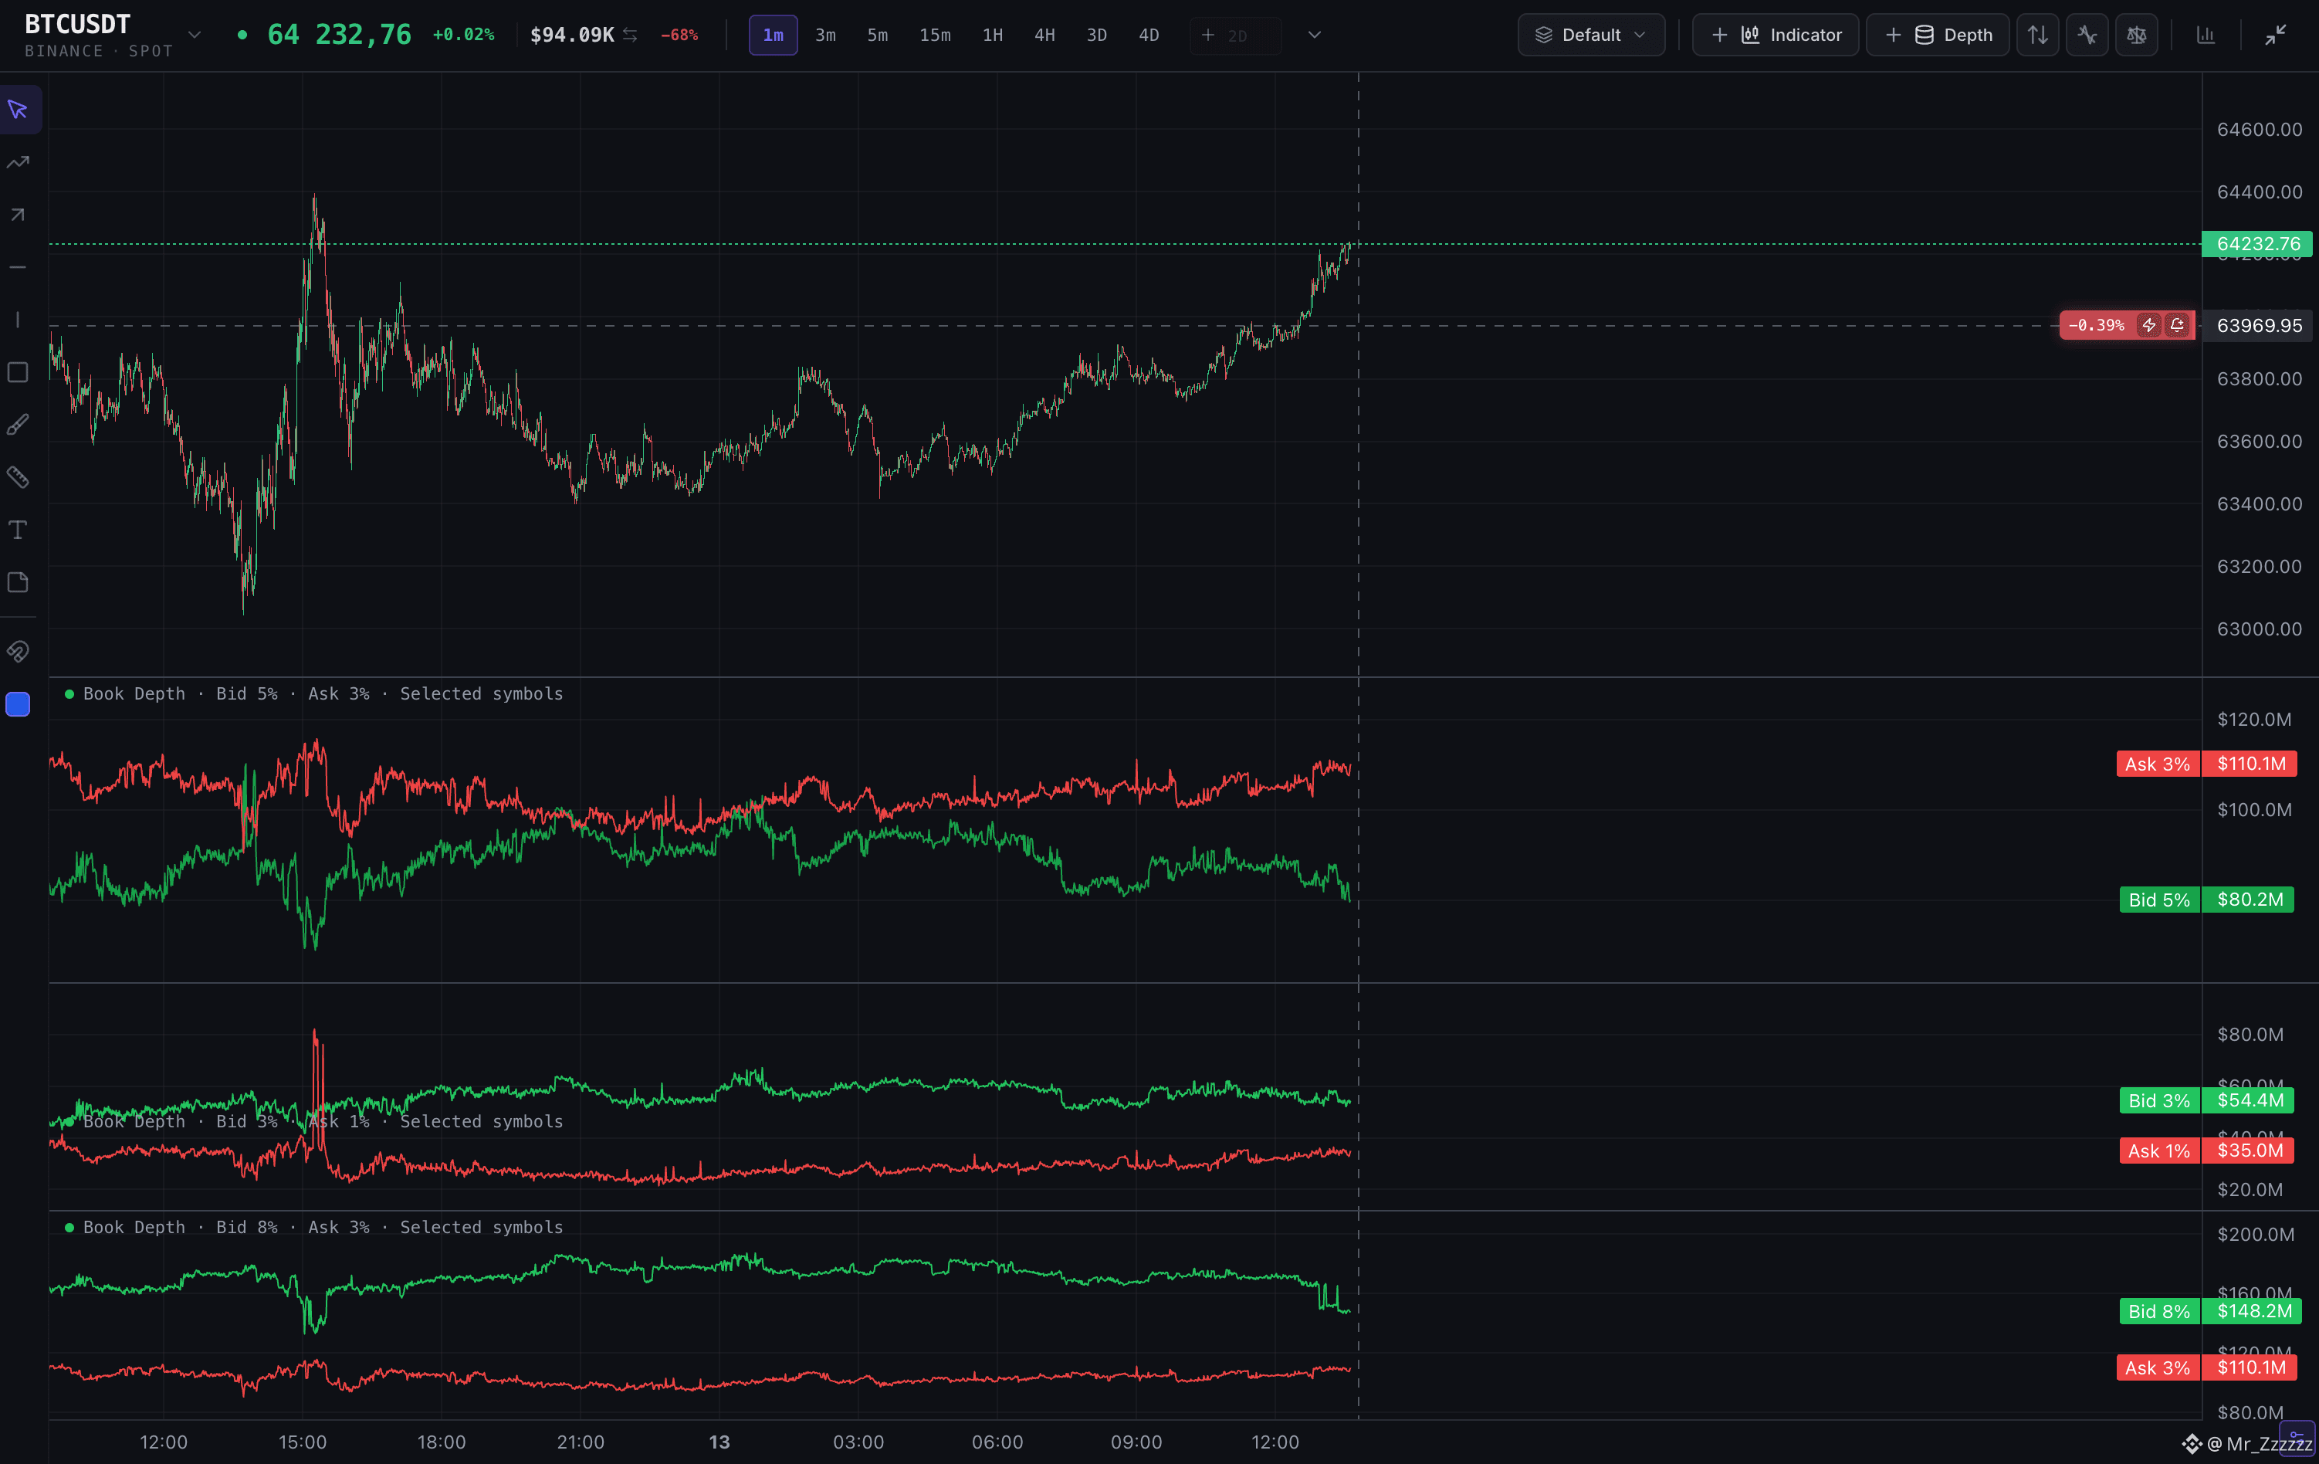This screenshot has width=2319, height=1464.
Task: Pick the brush drawing tool
Action: coord(19,425)
